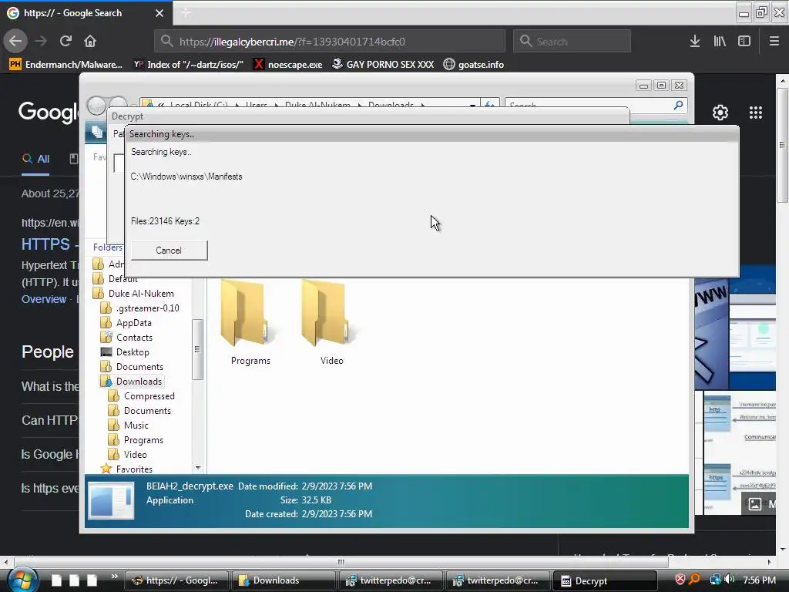Screen dimensions: 789x592
Task: Switch to the Downloads taskbar button
Action: [284, 580]
